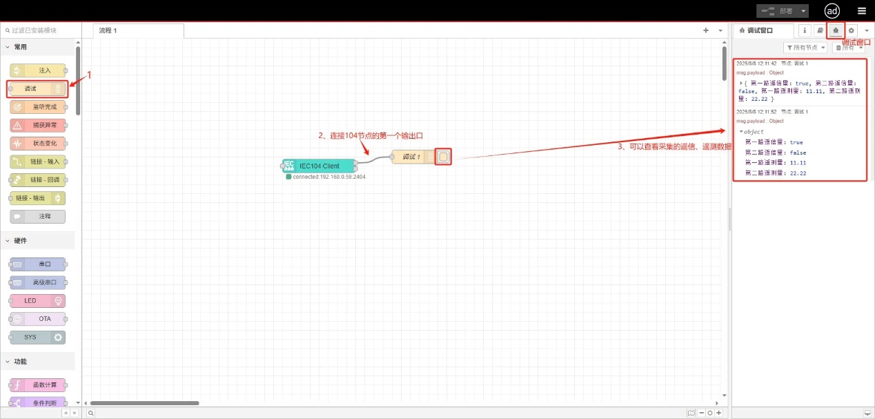Select the 调试窗口 sidebar tab

(x=762, y=30)
